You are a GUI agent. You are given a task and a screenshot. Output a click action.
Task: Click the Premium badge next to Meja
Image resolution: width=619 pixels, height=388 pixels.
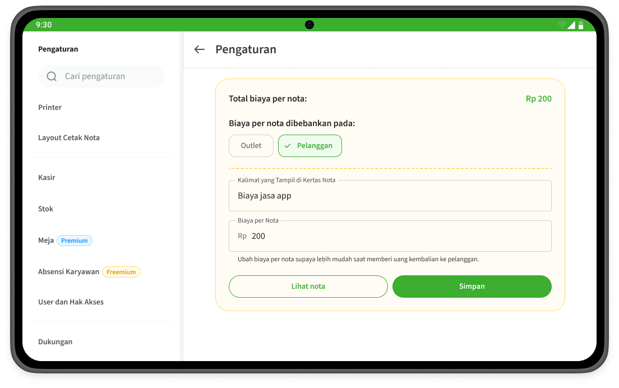[x=75, y=241]
